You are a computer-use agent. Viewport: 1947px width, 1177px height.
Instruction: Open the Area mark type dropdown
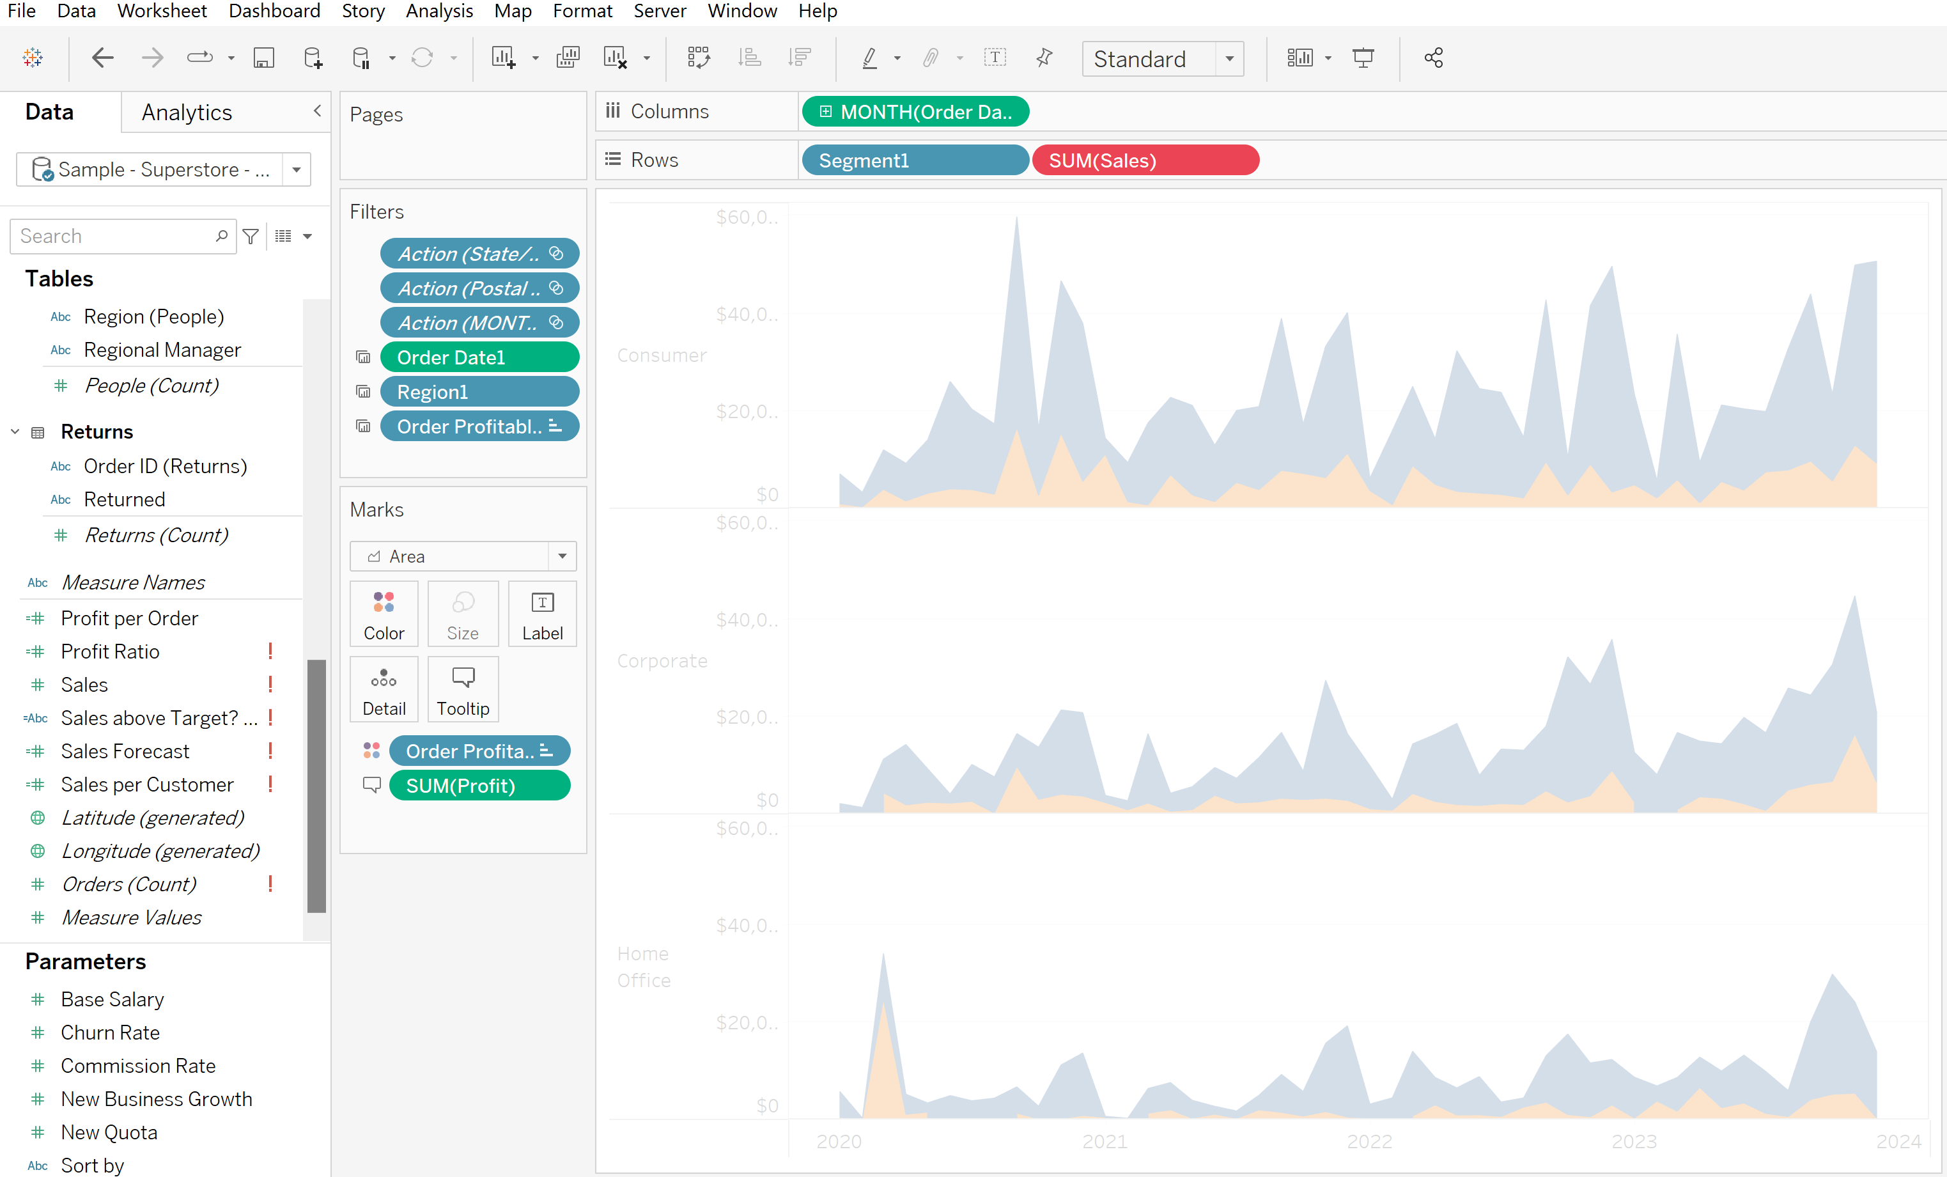coord(562,556)
